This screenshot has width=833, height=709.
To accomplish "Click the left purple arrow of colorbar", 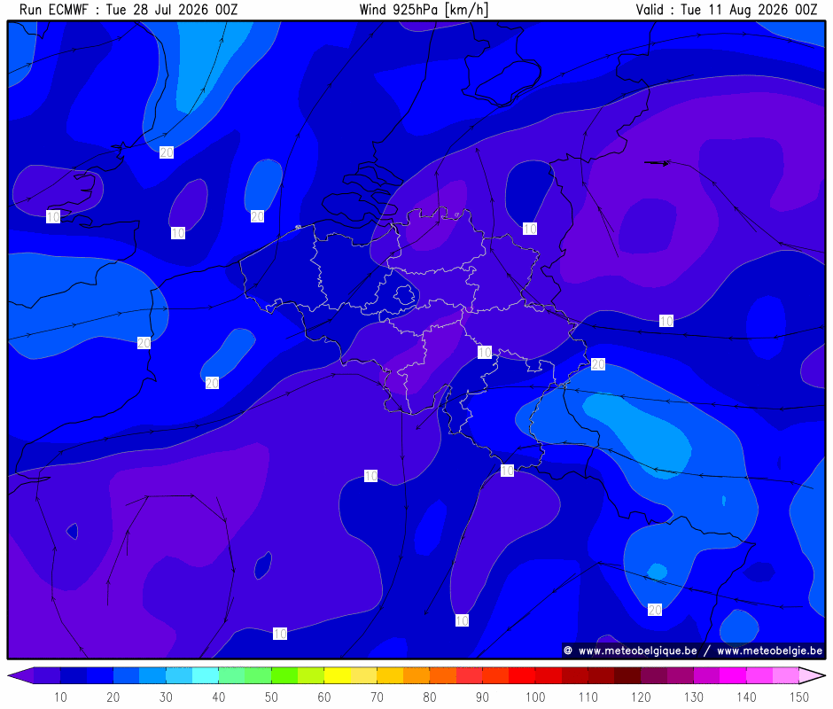I will [20, 675].
